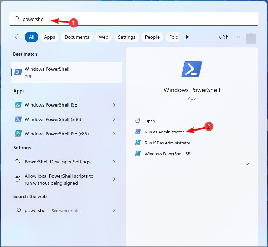Expand Allow local PowerShell scripts chevron
The image size is (268, 247).
(114, 179)
